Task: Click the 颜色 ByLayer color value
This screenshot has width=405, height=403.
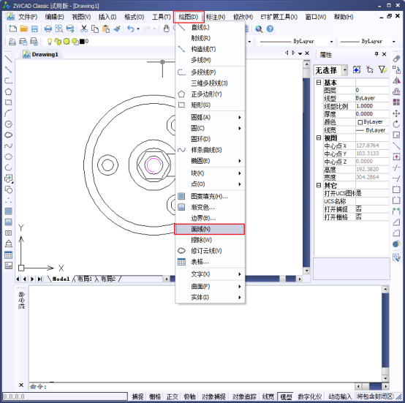Action: tap(372, 122)
